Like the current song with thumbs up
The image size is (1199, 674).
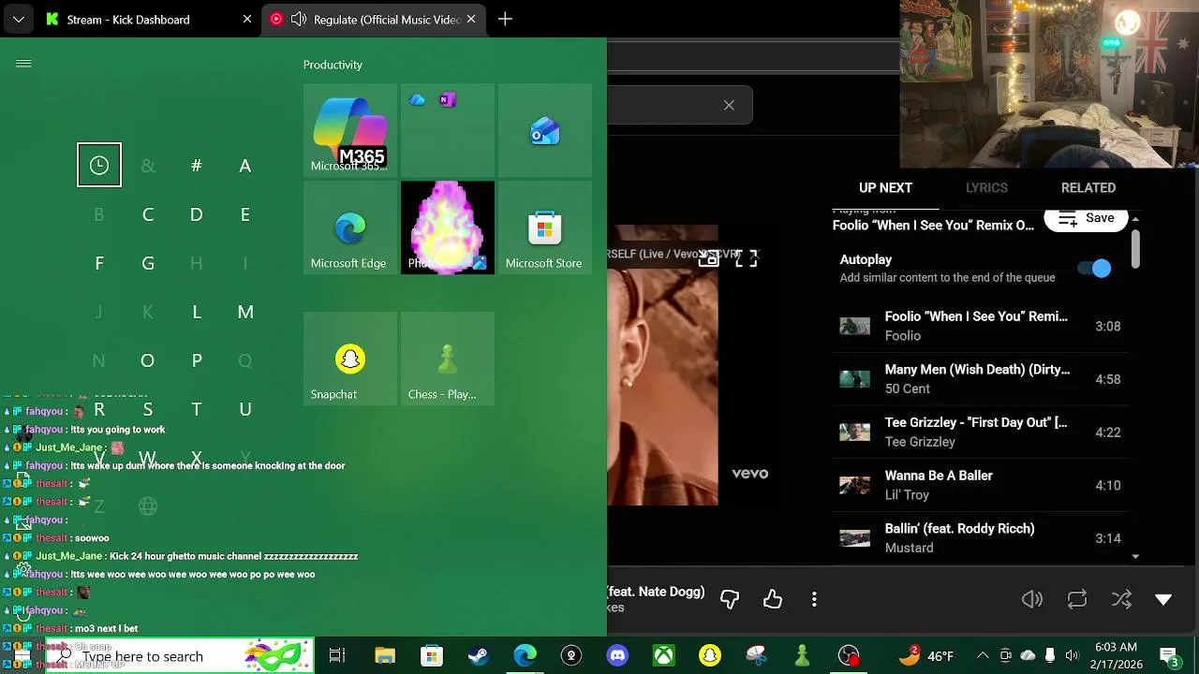[773, 599]
